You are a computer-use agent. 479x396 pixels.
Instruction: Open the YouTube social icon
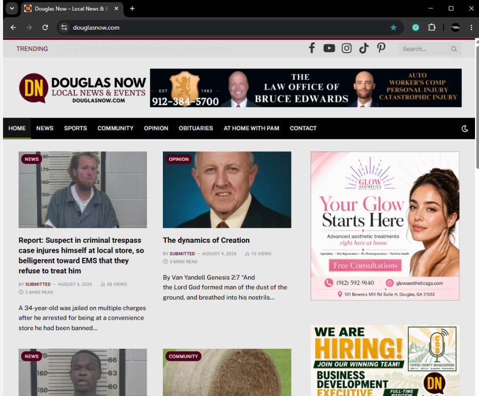tap(329, 48)
